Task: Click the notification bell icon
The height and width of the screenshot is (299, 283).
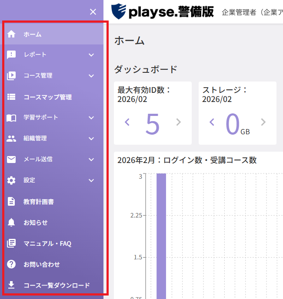Action: click(11, 222)
